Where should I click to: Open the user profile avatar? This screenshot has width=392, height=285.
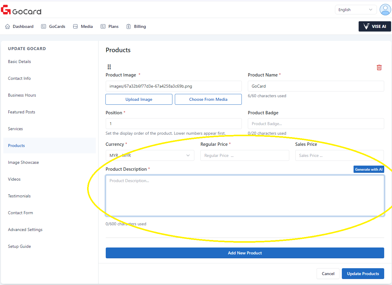point(385,10)
